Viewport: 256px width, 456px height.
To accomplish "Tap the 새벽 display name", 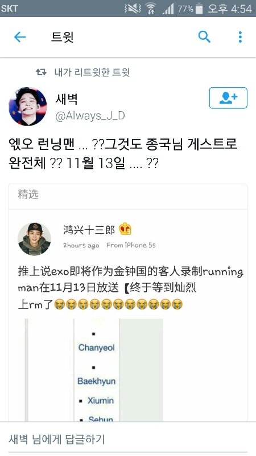I will pyautogui.click(x=67, y=100).
